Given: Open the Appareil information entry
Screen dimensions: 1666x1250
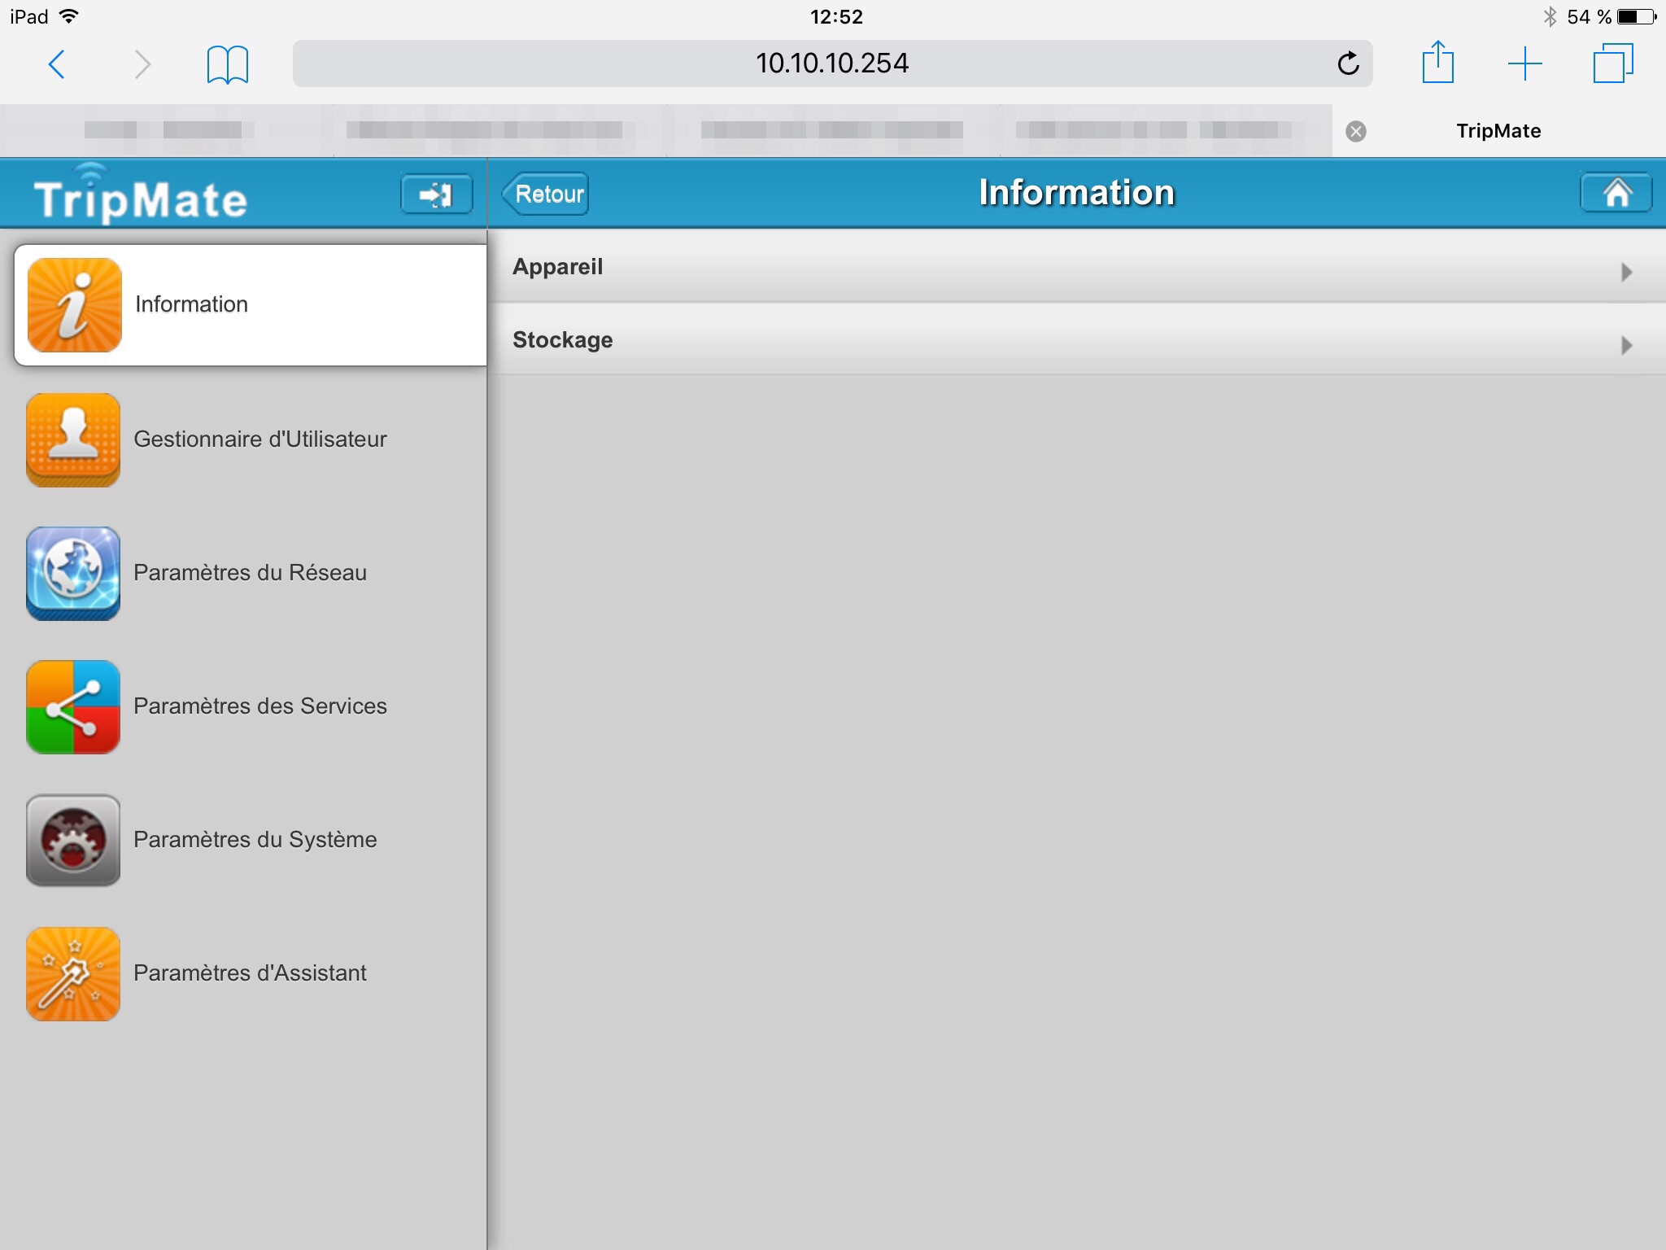Looking at the screenshot, I should [558, 267].
